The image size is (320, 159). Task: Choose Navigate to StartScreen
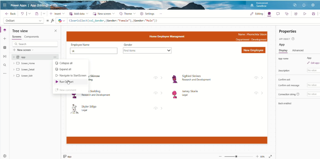tap(71, 75)
